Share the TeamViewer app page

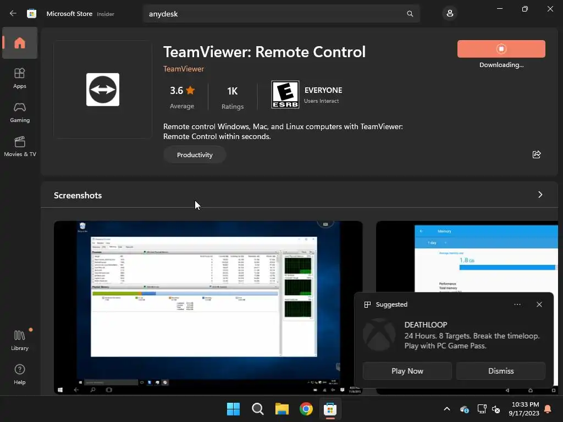click(537, 154)
